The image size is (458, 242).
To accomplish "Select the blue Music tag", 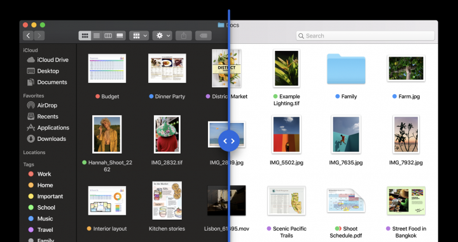I will 40,218.
